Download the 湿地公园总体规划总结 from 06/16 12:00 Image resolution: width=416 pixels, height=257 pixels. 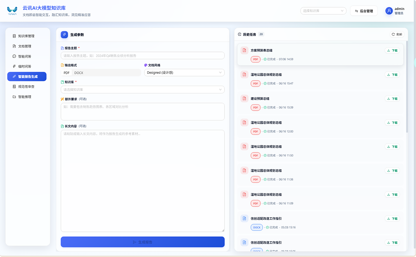pos(392,123)
